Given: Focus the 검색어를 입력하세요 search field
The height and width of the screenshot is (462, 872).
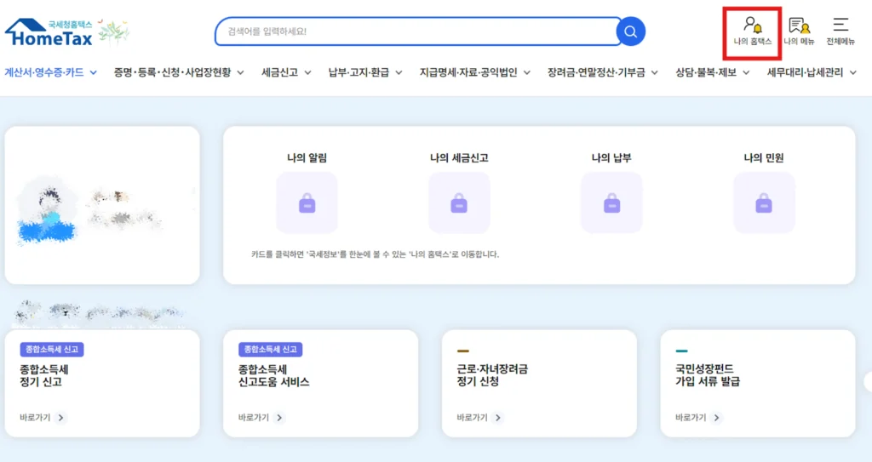Looking at the screenshot, I should tap(418, 31).
